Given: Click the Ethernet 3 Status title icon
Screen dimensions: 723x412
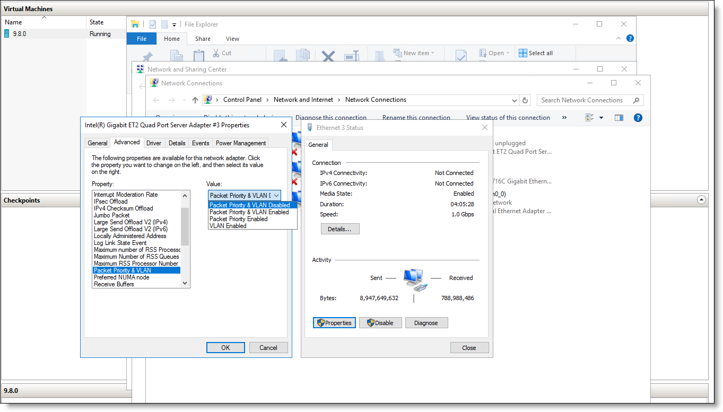Looking at the screenshot, I should tap(310, 128).
